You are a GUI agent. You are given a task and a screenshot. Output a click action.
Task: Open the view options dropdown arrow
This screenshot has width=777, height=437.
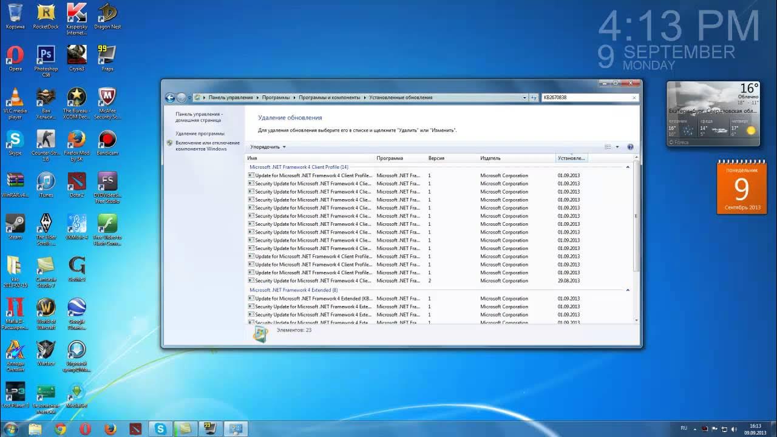[617, 147]
